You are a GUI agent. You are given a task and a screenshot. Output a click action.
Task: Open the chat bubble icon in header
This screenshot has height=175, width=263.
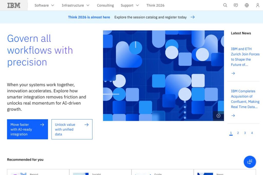click(x=236, y=5)
